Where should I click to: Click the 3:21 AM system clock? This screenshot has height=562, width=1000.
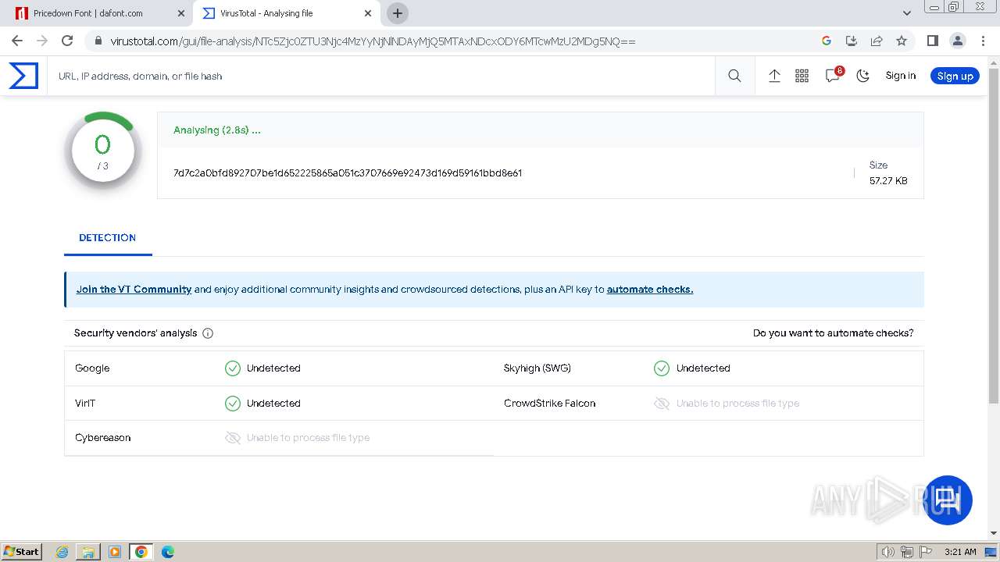960,552
